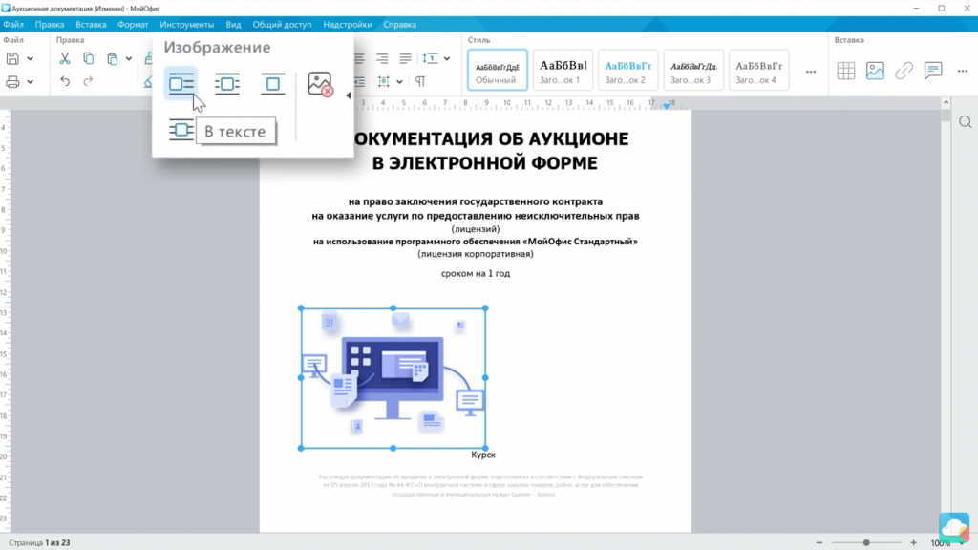Open the Файл menu

[13, 24]
